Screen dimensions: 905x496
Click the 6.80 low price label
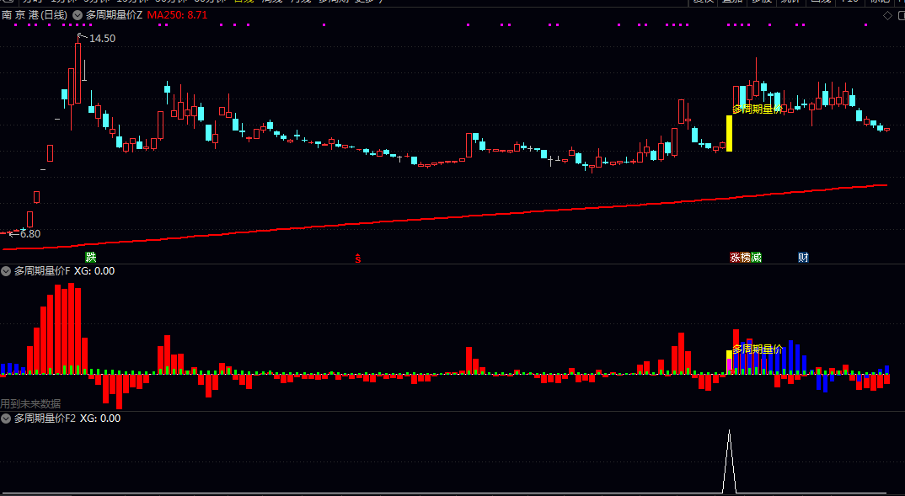pos(30,233)
